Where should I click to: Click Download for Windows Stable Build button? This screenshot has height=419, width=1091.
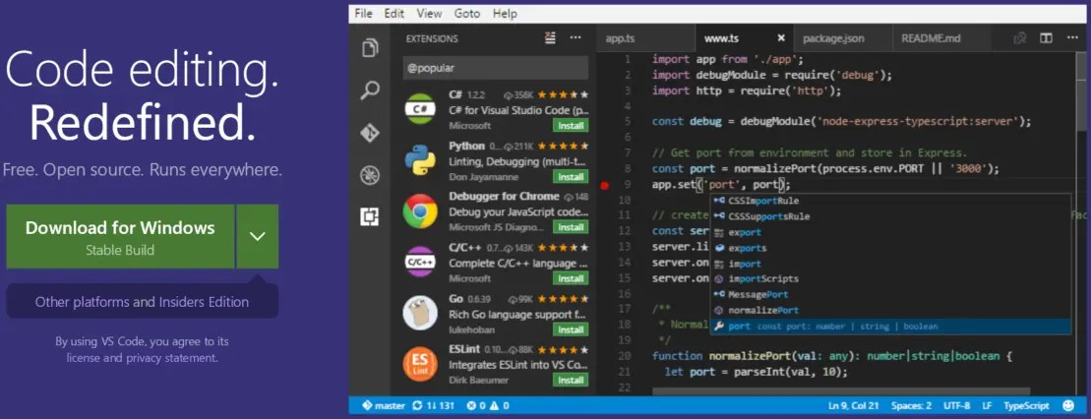point(120,237)
